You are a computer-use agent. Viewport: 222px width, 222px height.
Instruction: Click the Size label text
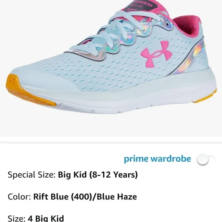click(x=16, y=218)
